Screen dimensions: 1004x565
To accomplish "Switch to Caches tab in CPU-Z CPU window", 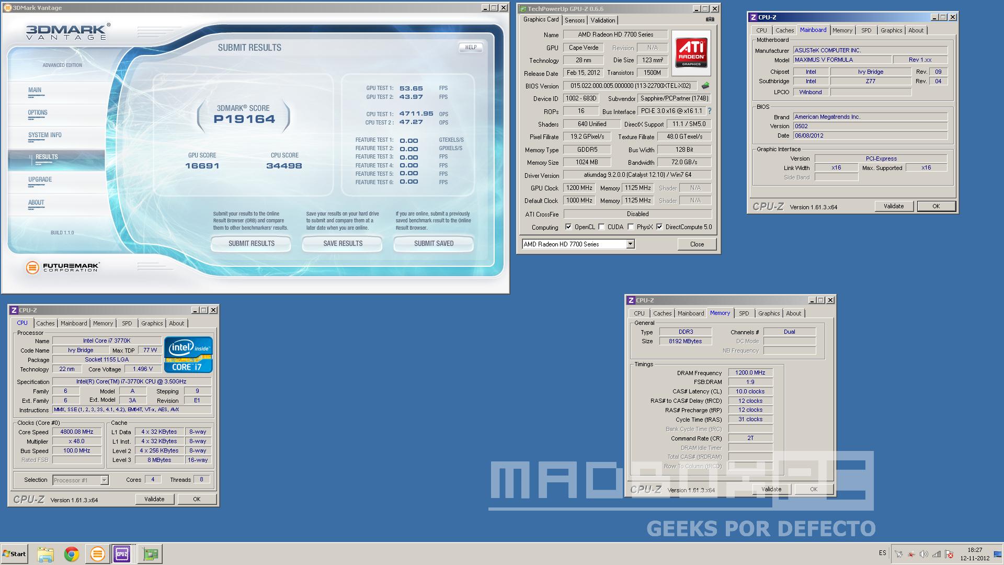I will click(45, 323).
